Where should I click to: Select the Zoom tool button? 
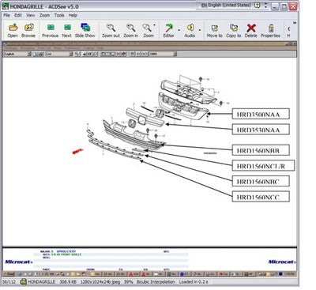[148, 30]
